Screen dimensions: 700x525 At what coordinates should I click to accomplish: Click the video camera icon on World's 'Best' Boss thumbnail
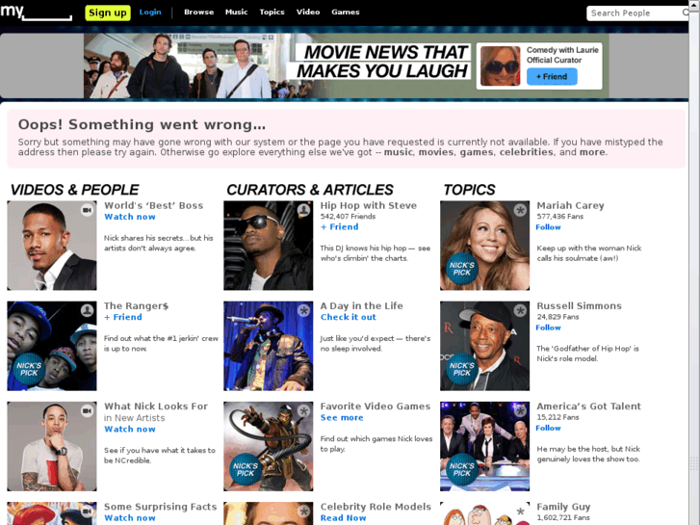coord(87,210)
